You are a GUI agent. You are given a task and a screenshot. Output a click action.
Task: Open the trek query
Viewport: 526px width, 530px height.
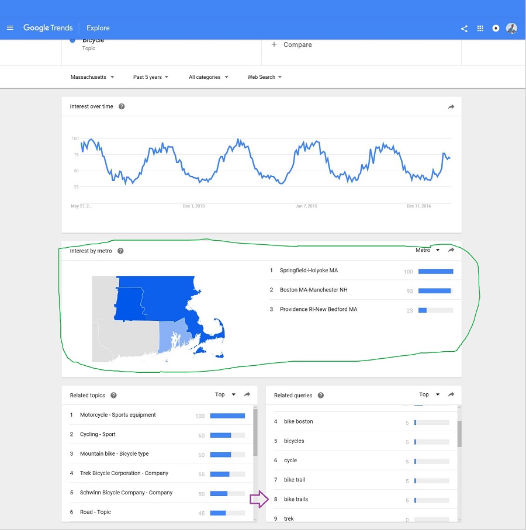tap(362, 518)
